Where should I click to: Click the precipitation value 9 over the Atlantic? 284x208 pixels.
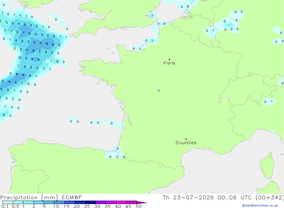pyautogui.click(x=9, y=82)
